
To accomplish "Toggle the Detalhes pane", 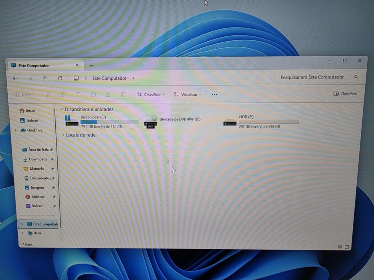I will click(345, 94).
